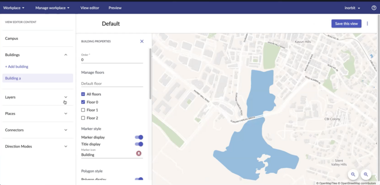Image resolution: width=380 pixels, height=185 pixels.
Task: Click the Default floor field
Action: click(x=112, y=84)
